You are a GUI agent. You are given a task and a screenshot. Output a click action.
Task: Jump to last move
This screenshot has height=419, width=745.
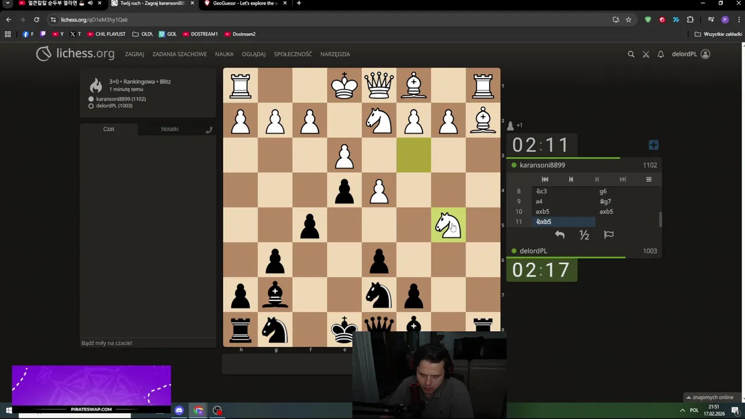(x=623, y=179)
